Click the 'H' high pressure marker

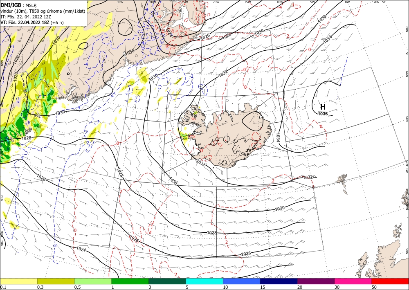tap(323, 107)
